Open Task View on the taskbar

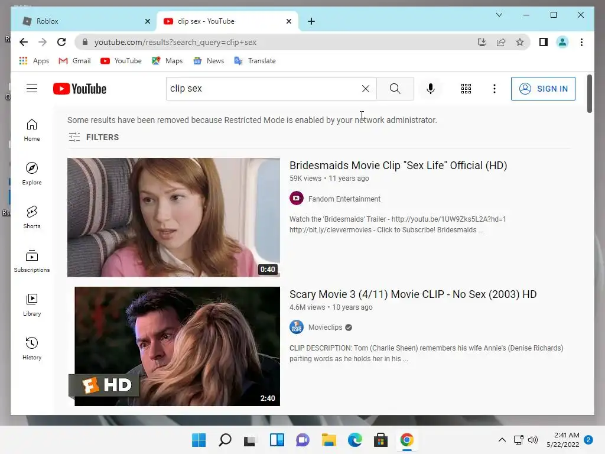point(251,440)
